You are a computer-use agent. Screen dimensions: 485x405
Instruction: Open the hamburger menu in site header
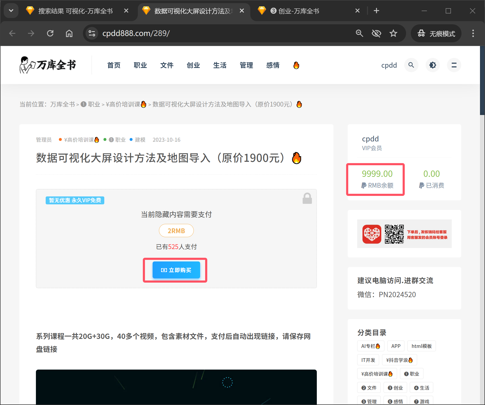click(x=454, y=65)
